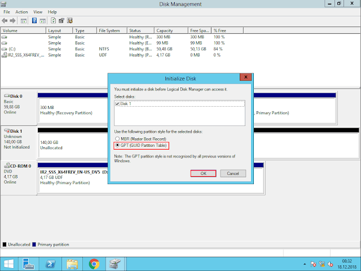Screen dimensions: 361x271
Task: Sort by the Capacity column header
Action: pyautogui.click(x=171, y=30)
